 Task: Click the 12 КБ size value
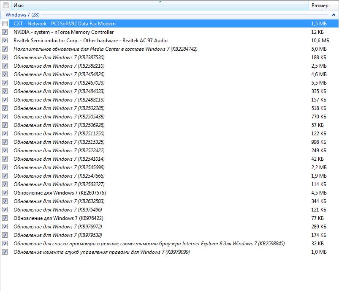[x=317, y=32]
